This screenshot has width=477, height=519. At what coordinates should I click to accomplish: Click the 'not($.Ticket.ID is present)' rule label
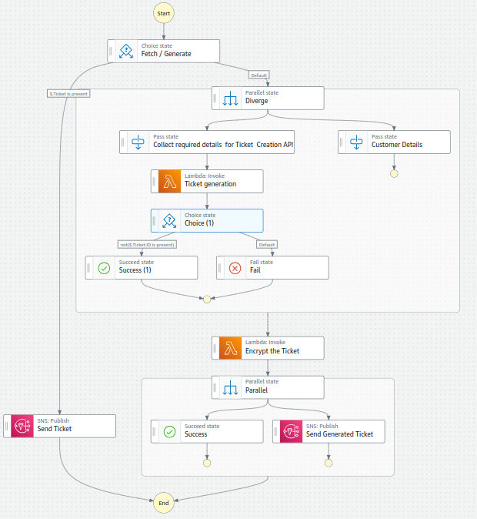(147, 245)
